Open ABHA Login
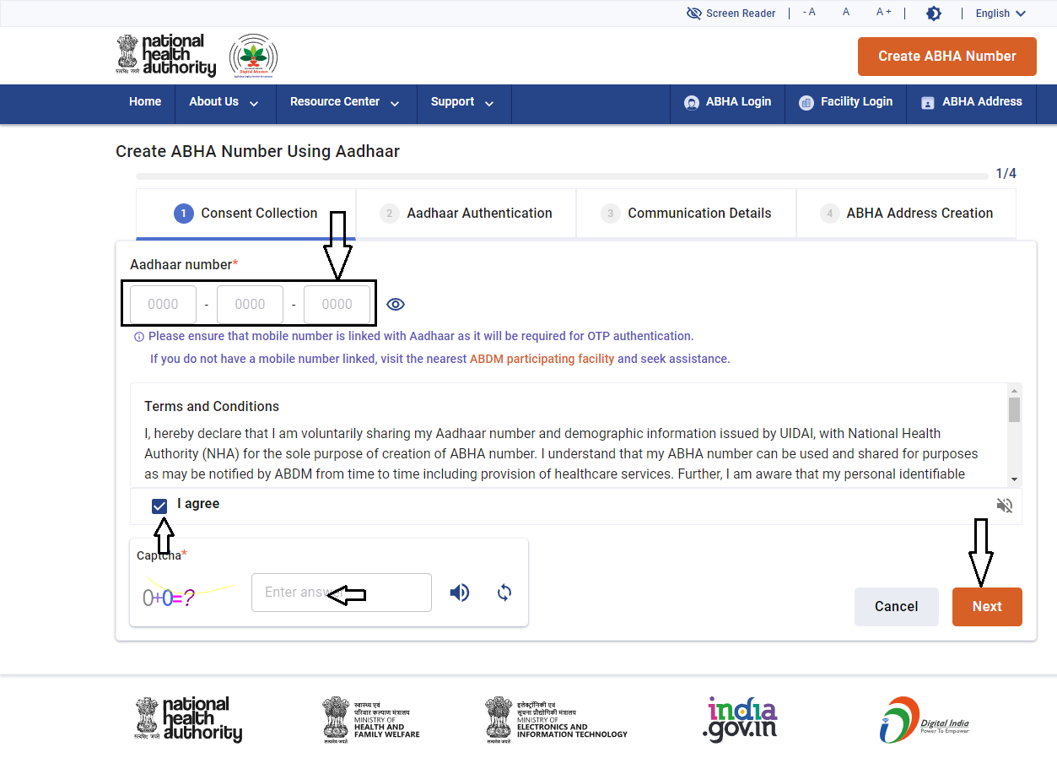The image size is (1057, 758). tap(727, 102)
